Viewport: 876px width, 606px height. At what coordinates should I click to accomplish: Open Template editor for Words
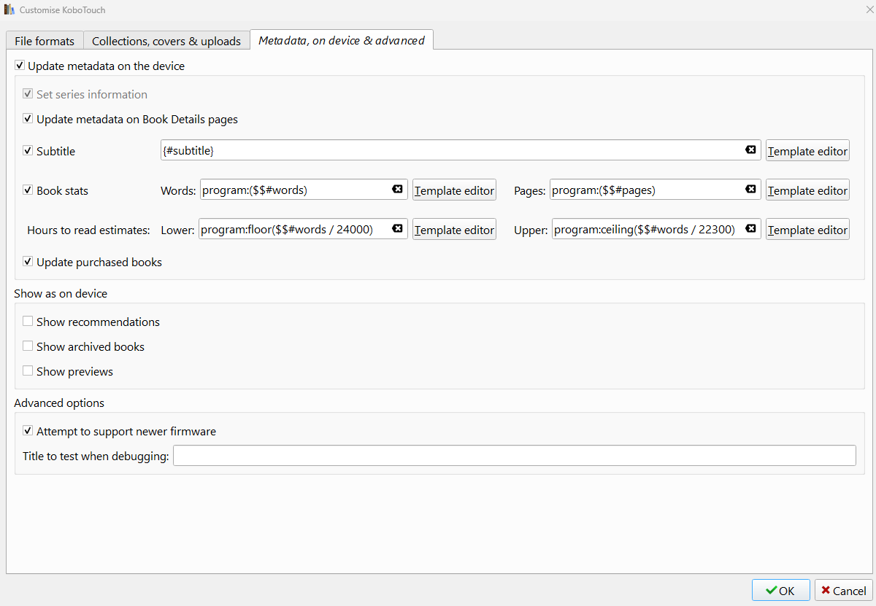[454, 190]
